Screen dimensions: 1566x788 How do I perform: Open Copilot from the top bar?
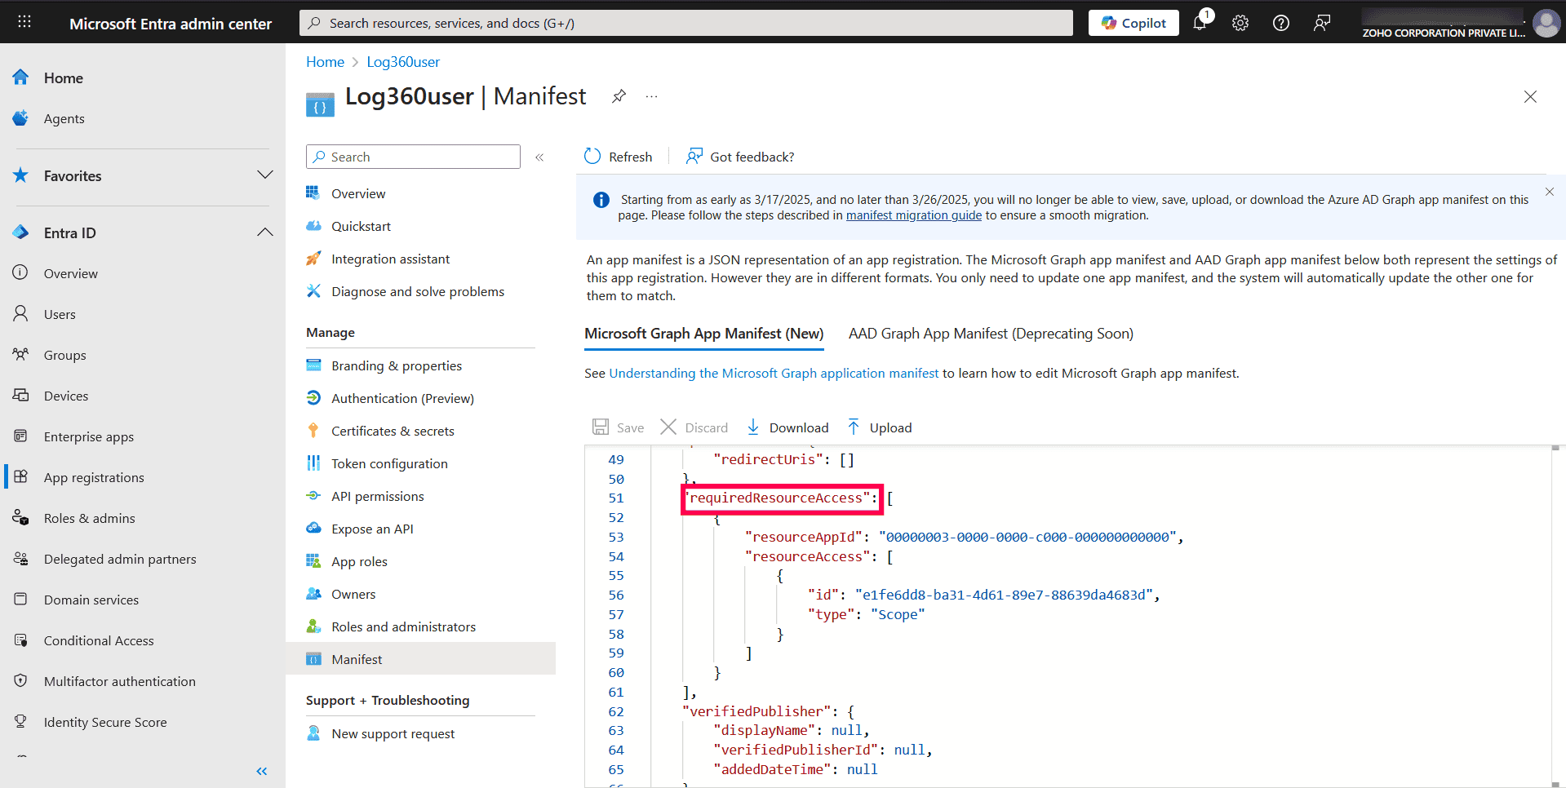point(1133,22)
